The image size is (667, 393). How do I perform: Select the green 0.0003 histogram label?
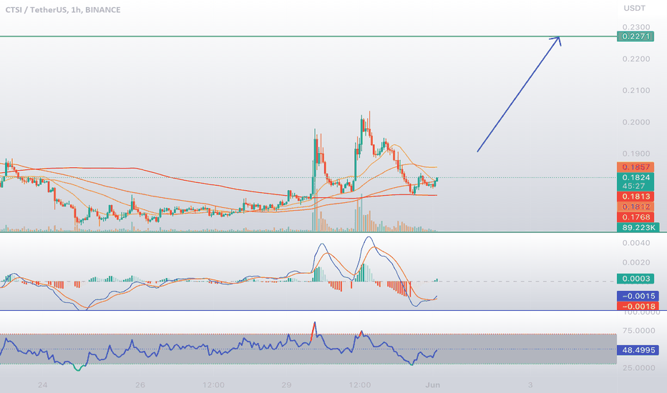636,279
